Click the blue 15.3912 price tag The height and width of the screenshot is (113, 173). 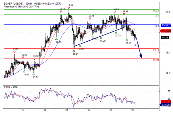(x=166, y=25)
